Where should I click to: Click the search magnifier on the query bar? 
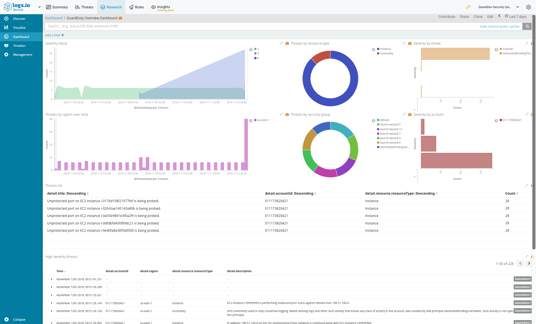(x=527, y=26)
